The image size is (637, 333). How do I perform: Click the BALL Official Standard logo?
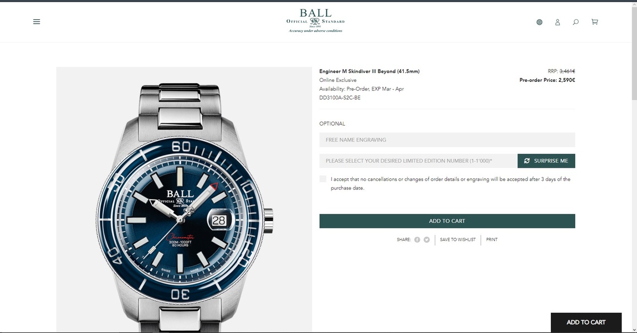pyautogui.click(x=316, y=20)
